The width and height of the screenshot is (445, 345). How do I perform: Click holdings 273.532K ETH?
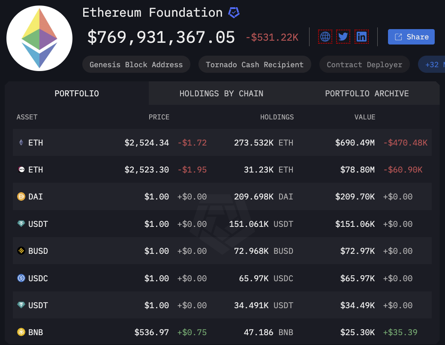264,143
